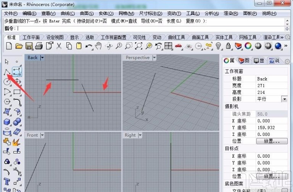Click the 长度 command option
Viewport: 293px width, 192px height.
pyautogui.click(x=174, y=21)
